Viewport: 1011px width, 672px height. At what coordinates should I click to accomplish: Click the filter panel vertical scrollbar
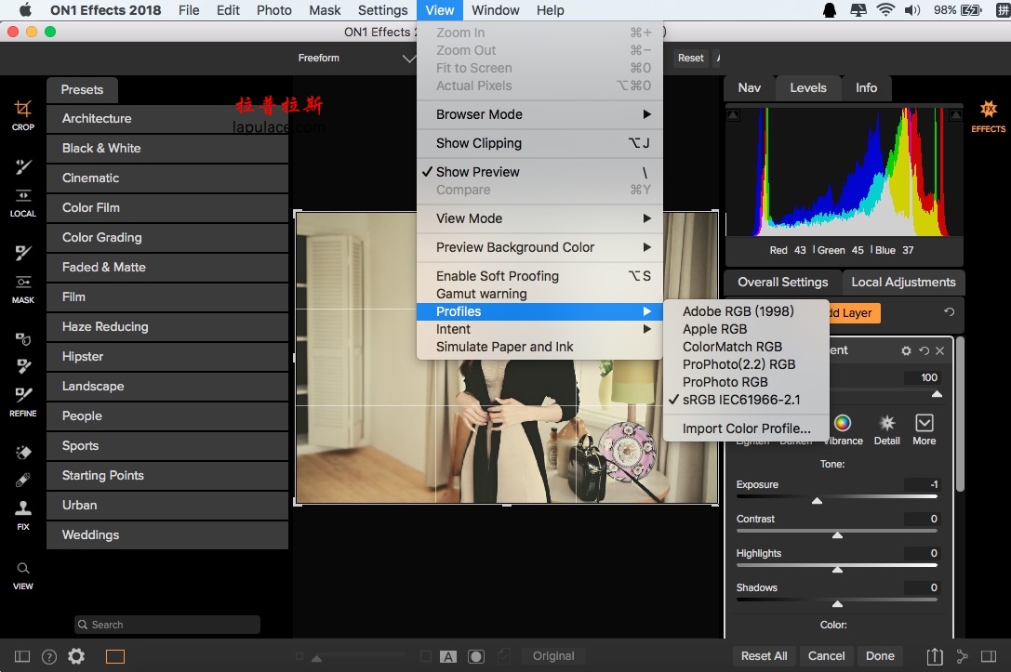960,415
